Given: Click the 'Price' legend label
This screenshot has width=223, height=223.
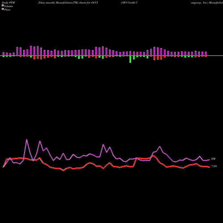Looking at the screenshot, I should pyautogui.click(x=7, y=10).
